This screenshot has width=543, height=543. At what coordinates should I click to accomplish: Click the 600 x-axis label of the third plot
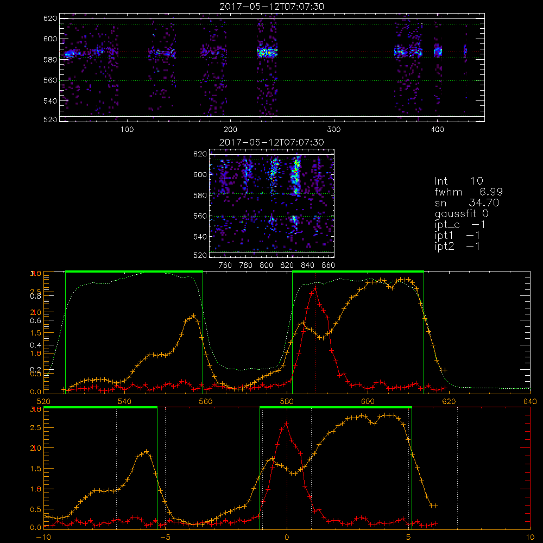tap(368, 402)
